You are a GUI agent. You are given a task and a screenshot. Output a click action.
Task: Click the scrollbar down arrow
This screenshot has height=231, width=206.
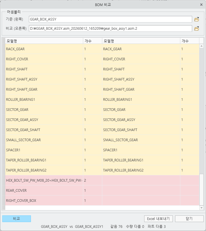point(201,208)
